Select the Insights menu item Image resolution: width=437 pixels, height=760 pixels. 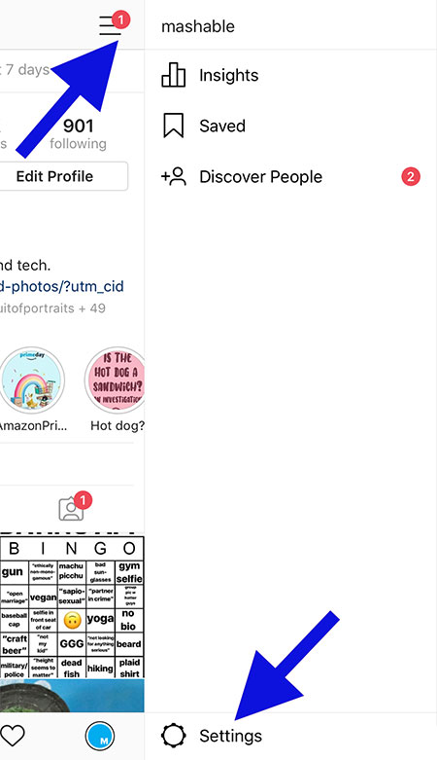pyautogui.click(x=290, y=75)
